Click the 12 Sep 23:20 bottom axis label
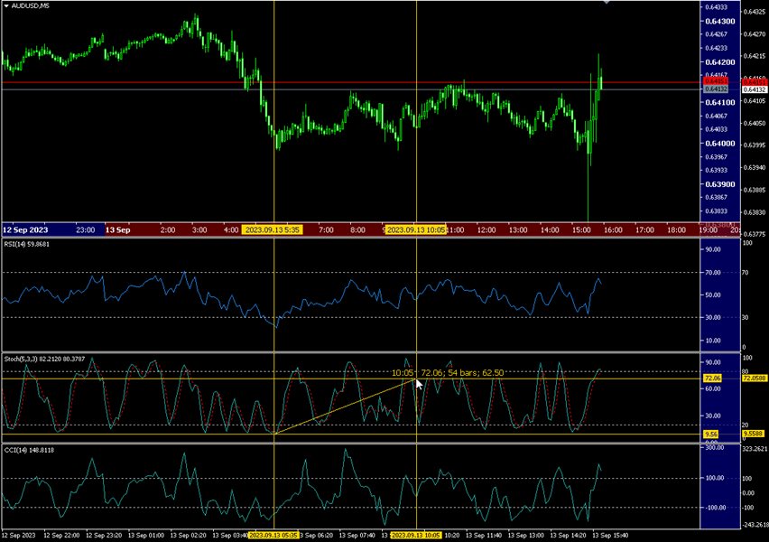This screenshot has width=769, height=542. click(x=104, y=536)
